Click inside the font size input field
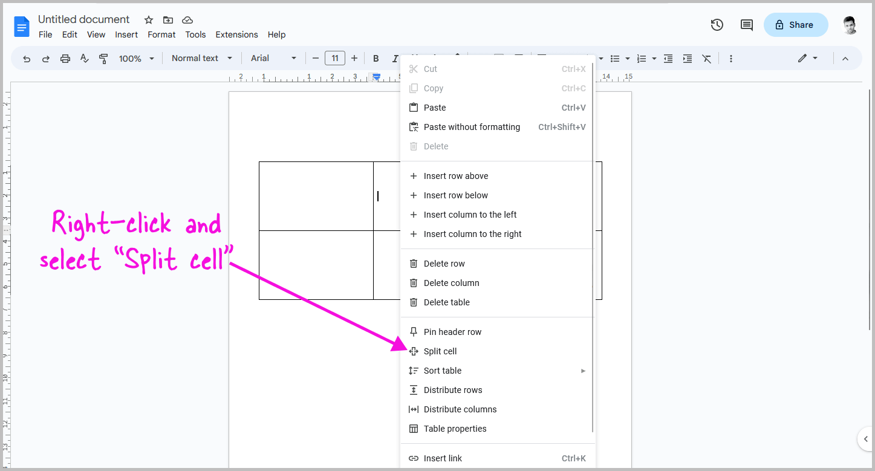This screenshot has height=471, width=875. 335,58
